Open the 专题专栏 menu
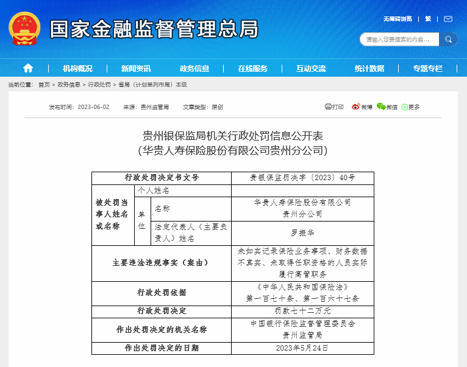Image resolution: width=467 pixels, height=367 pixels. 428,69
